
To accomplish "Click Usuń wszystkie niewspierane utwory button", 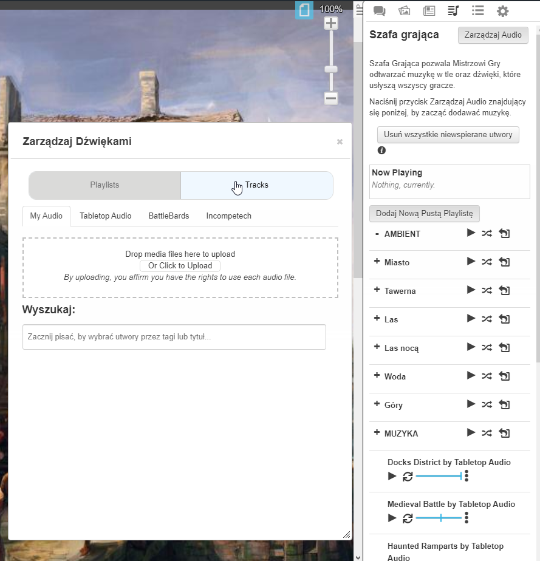I will click(448, 135).
